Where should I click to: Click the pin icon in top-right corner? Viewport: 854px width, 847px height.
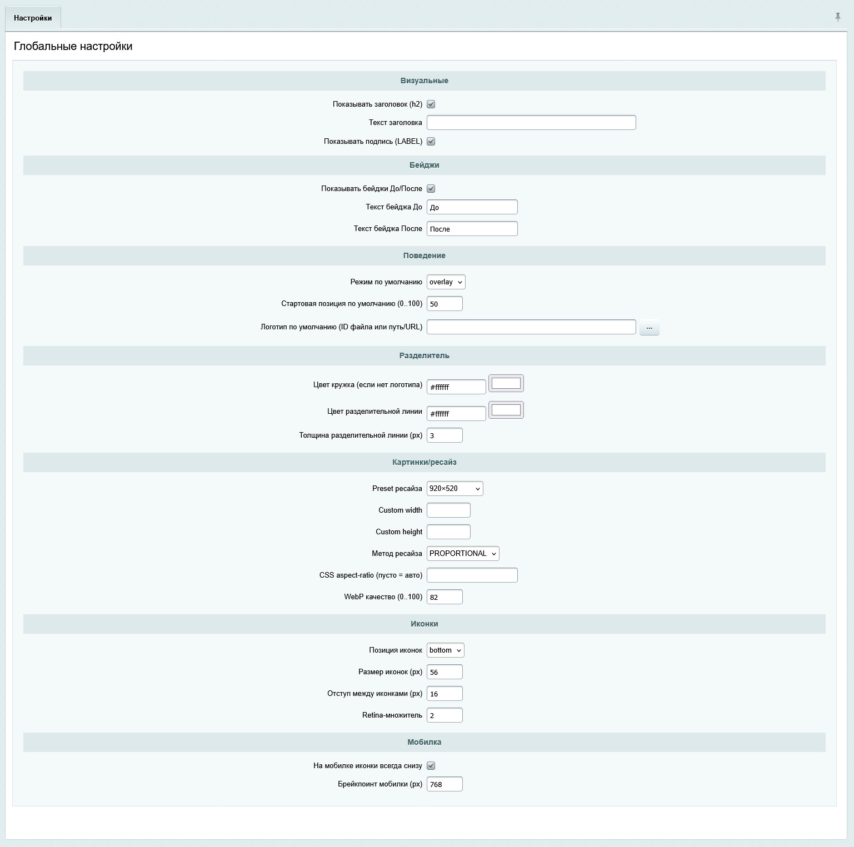pyautogui.click(x=838, y=17)
